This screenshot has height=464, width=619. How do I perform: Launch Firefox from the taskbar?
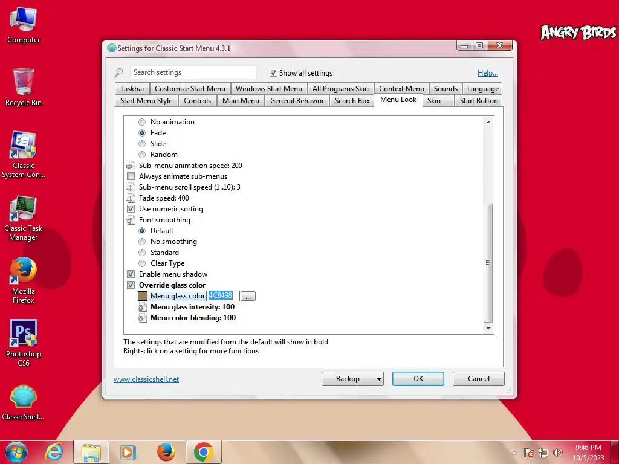point(166,452)
